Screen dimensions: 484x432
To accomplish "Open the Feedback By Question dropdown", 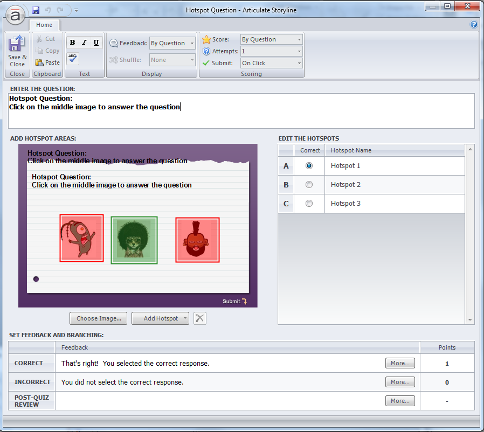I will (172, 43).
